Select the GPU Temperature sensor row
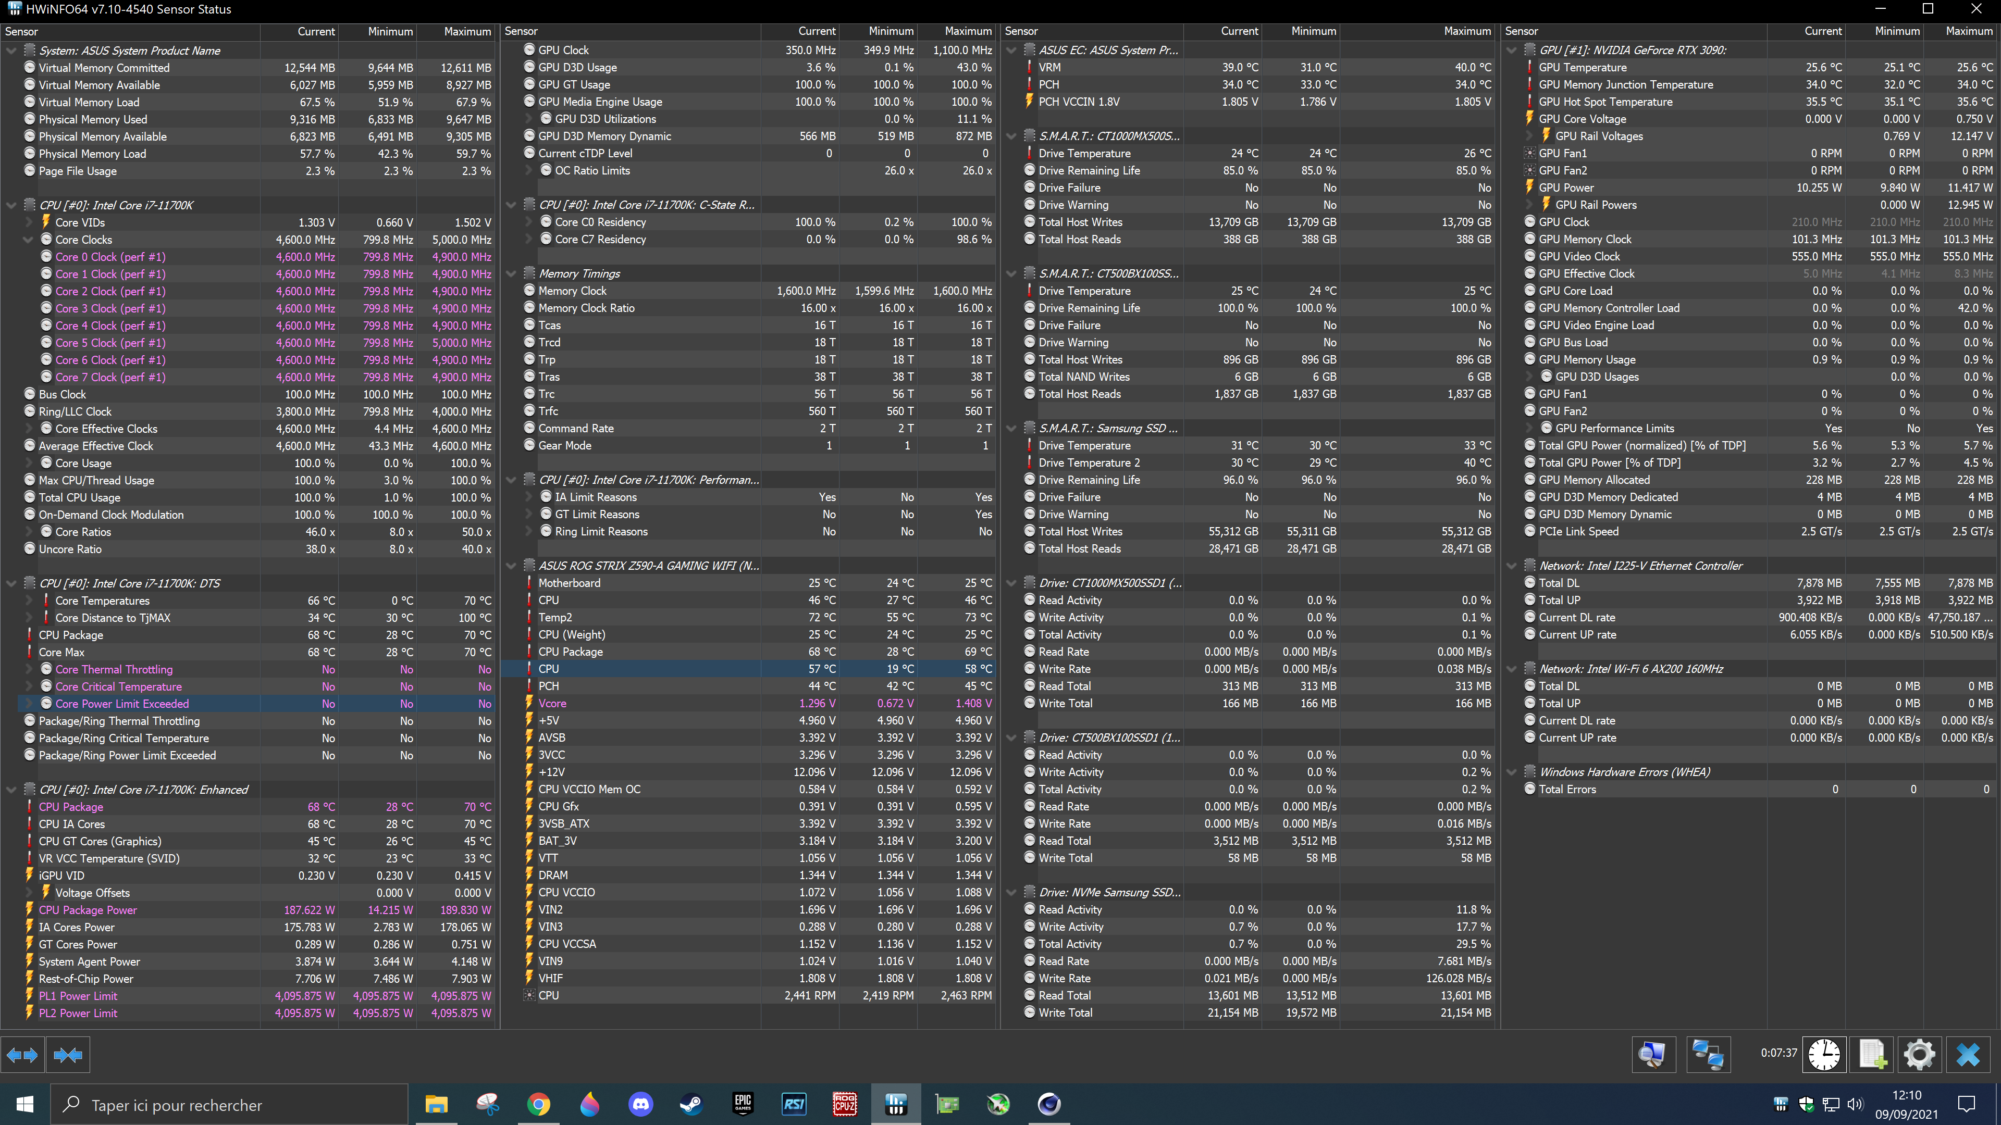Image resolution: width=2001 pixels, height=1125 pixels. (1583, 68)
